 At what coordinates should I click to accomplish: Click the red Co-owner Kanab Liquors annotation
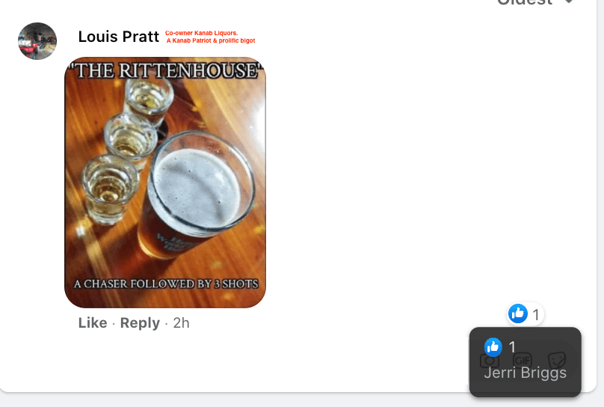tap(202, 33)
